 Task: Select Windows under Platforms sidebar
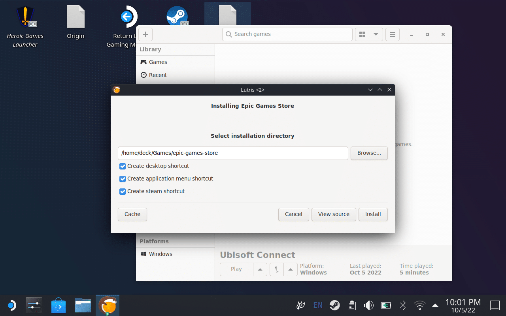point(176,254)
